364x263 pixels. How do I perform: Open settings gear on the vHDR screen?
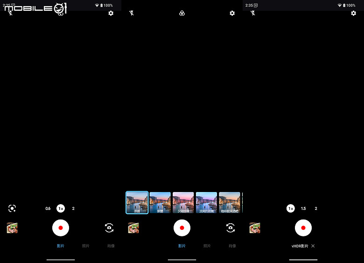point(353,13)
